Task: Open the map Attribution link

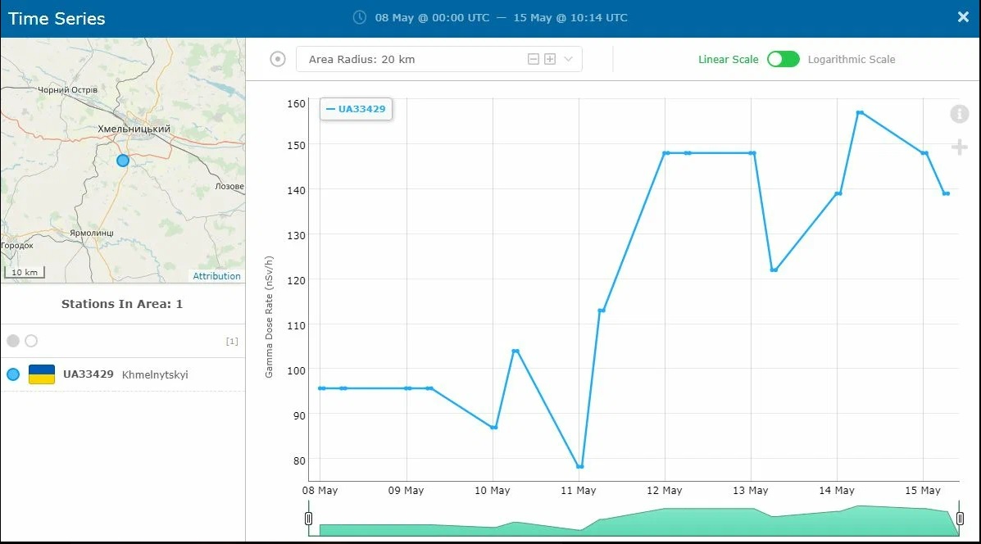Action: (x=216, y=276)
